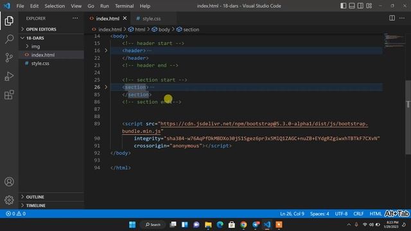Screen dimensions: 411x231
Task: Expand the Timeline section
Action: click(x=36, y=205)
